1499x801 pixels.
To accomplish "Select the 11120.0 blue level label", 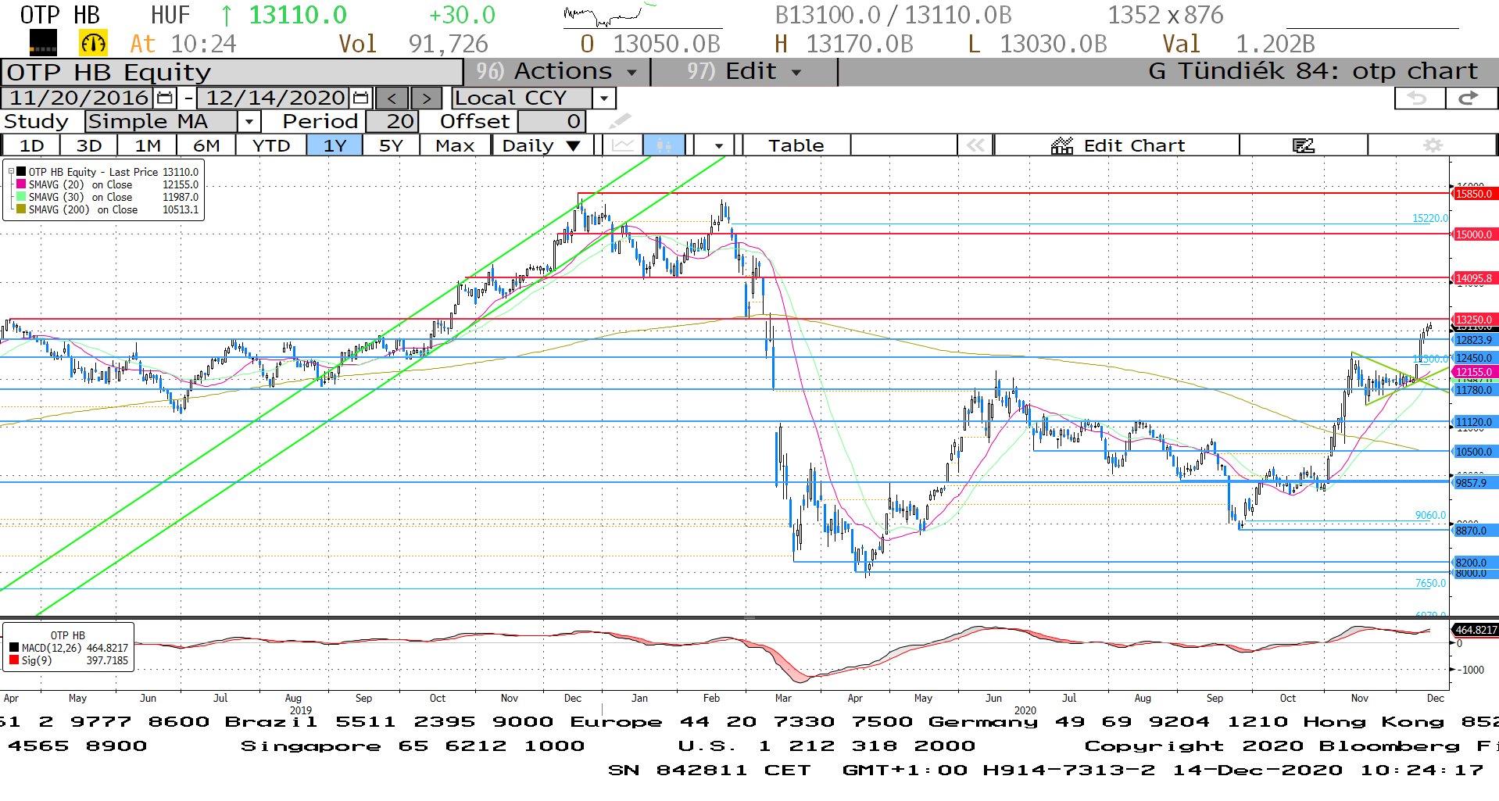I will (x=1474, y=422).
